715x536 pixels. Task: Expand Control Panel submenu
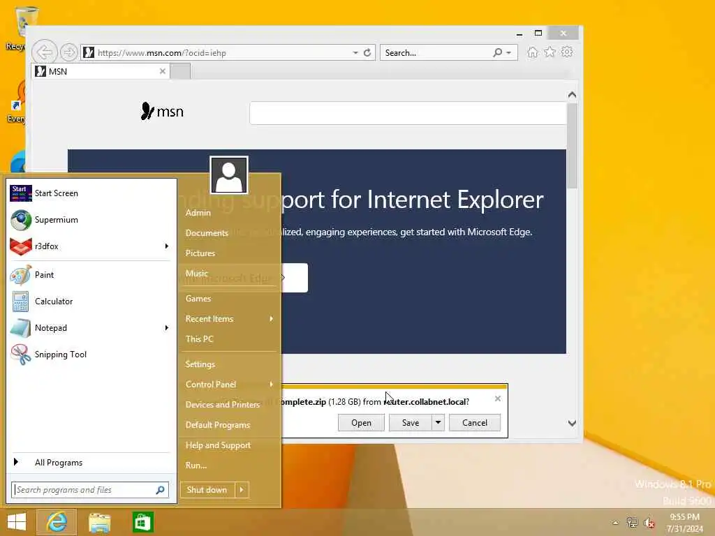pyautogui.click(x=272, y=385)
